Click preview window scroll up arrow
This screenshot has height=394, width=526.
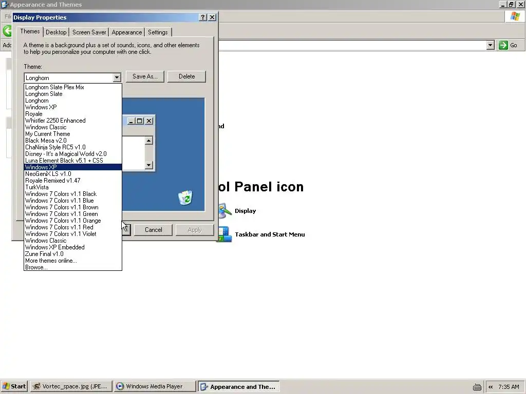pyautogui.click(x=149, y=141)
